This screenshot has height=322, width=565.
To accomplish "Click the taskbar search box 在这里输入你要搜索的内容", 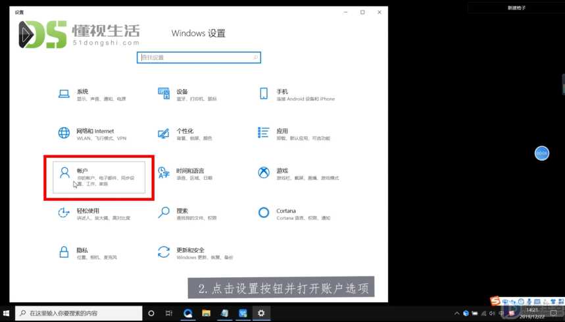I will (78, 313).
